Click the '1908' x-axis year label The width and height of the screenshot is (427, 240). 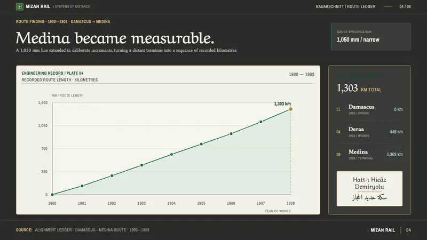tap(290, 203)
